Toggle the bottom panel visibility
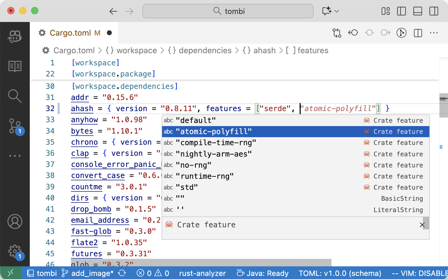 click(x=417, y=11)
